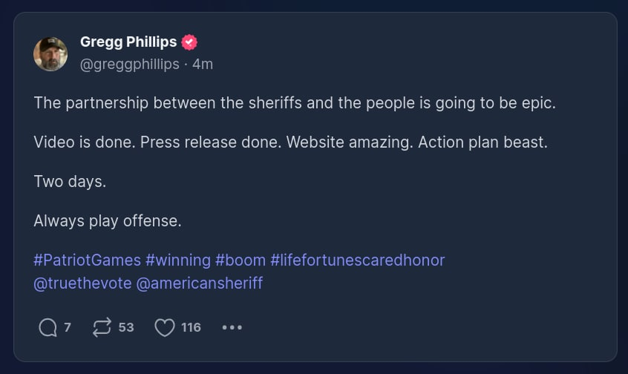Click the post's first sentence about sheriffs
Viewport: 628px width, 374px height.
point(294,103)
